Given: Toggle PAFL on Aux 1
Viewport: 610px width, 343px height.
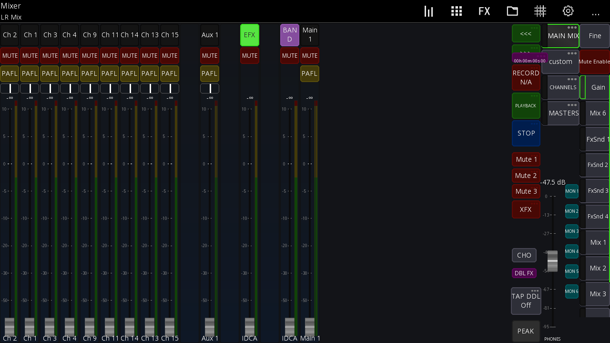Looking at the screenshot, I should pyautogui.click(x=210, y=73).
